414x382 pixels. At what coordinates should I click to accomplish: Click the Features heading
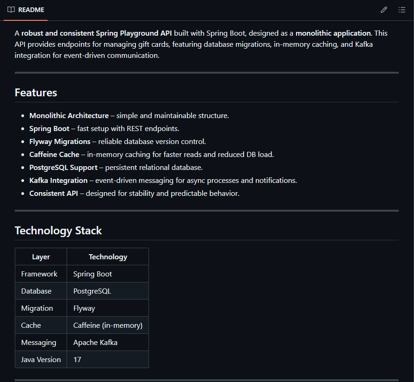click(36, 93)
